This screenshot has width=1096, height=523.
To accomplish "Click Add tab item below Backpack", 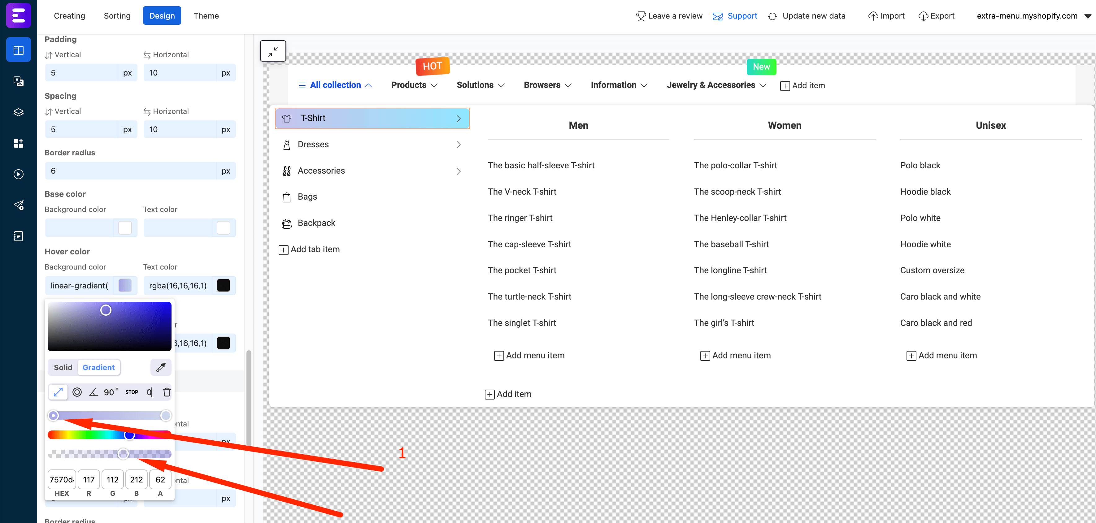I will coord(309,249).
